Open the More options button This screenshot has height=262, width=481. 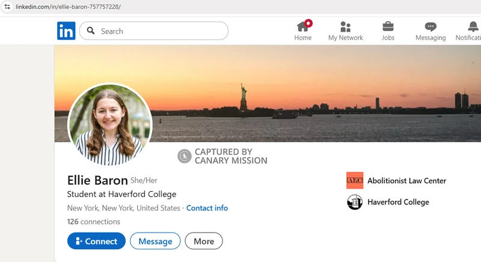tap(204, 241)
